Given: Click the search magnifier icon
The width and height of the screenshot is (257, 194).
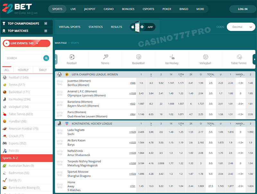Looking at the screenshot, I should (x=46, y=58).
